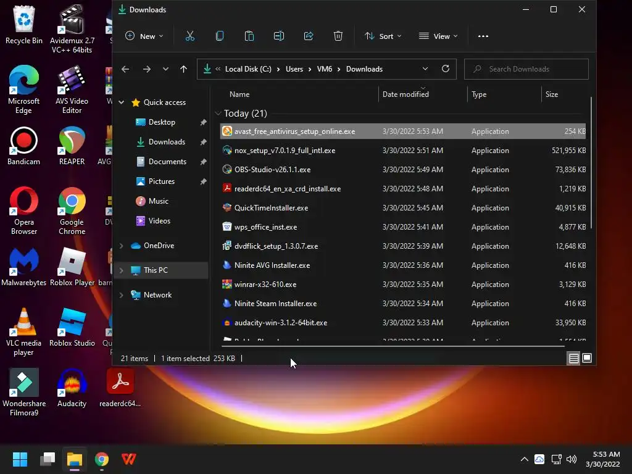The image size is (632, 474).
Task: Sort by Name column header
Action: [x=239, y=94]
